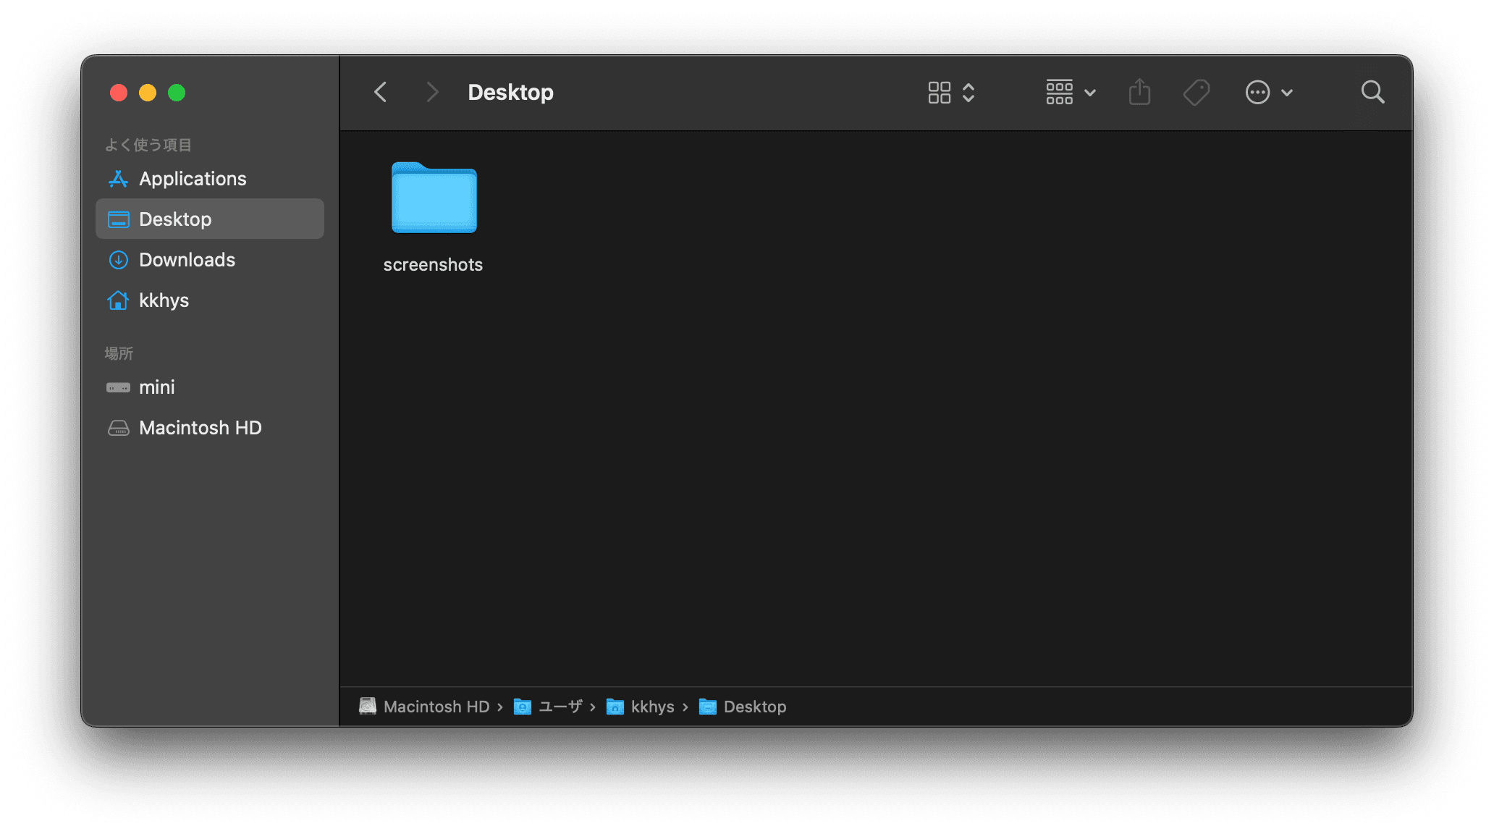This screenshot has height=834, width=1494.
Task: Click the ユーザ folder in path bar
Action: [x=560, y=707]
